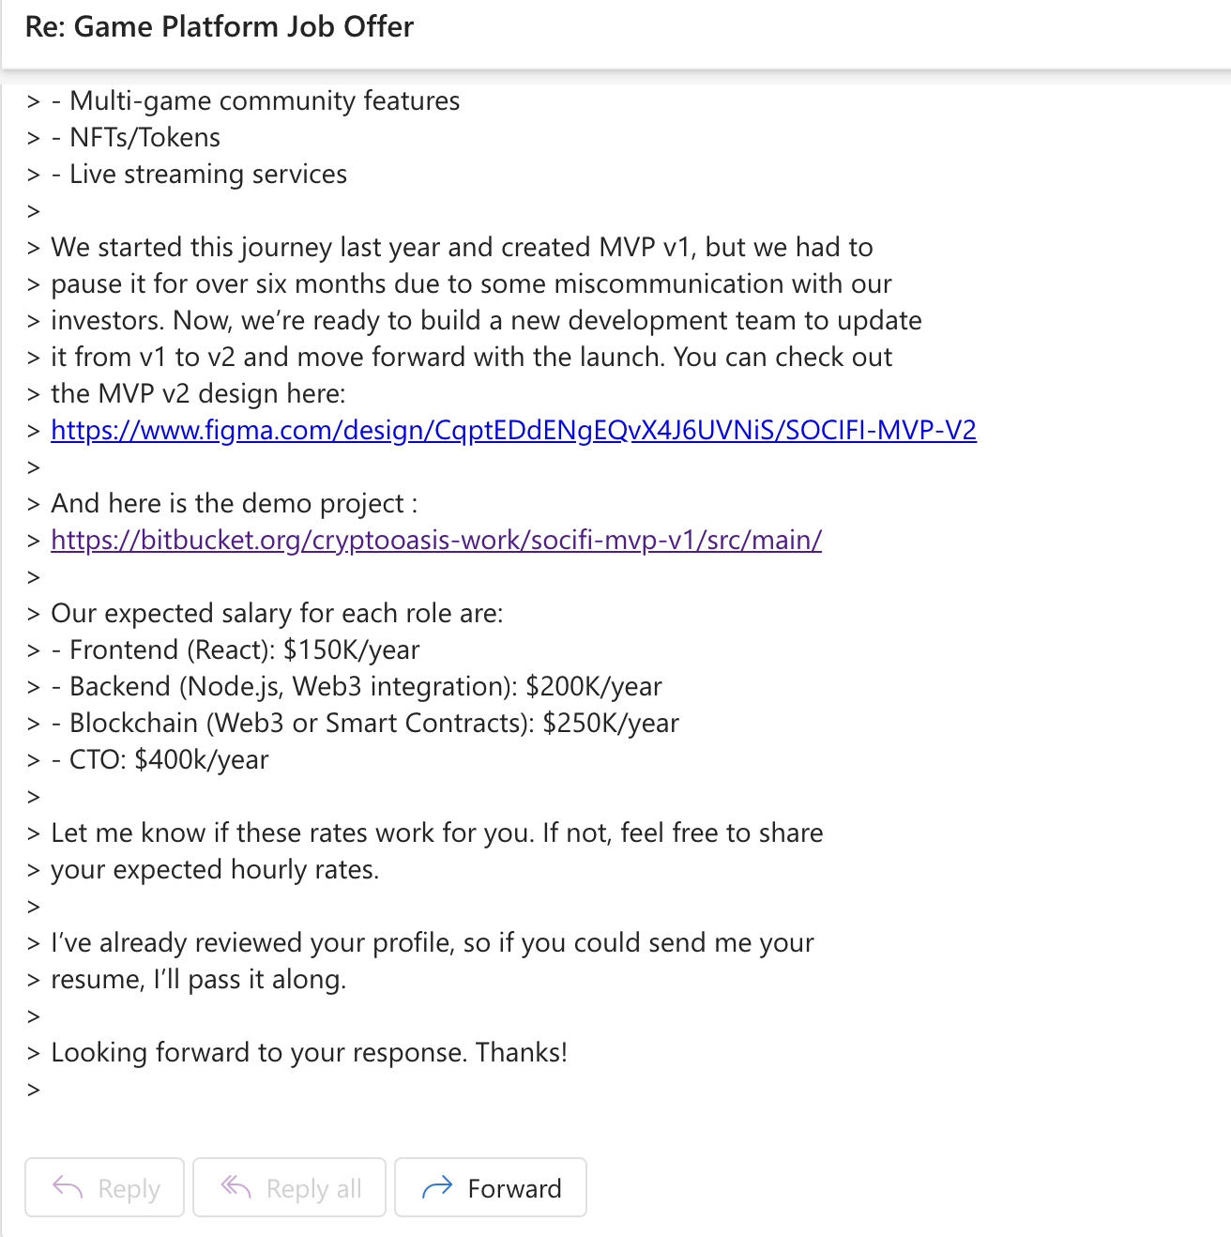Click the 'And here is the demo project' text
This screenshot has width=1231, height=1237.
[234, 503]
